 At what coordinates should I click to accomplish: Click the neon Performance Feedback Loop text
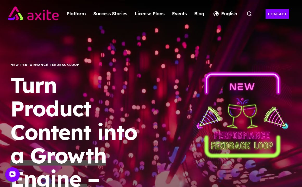coord(242,141)
